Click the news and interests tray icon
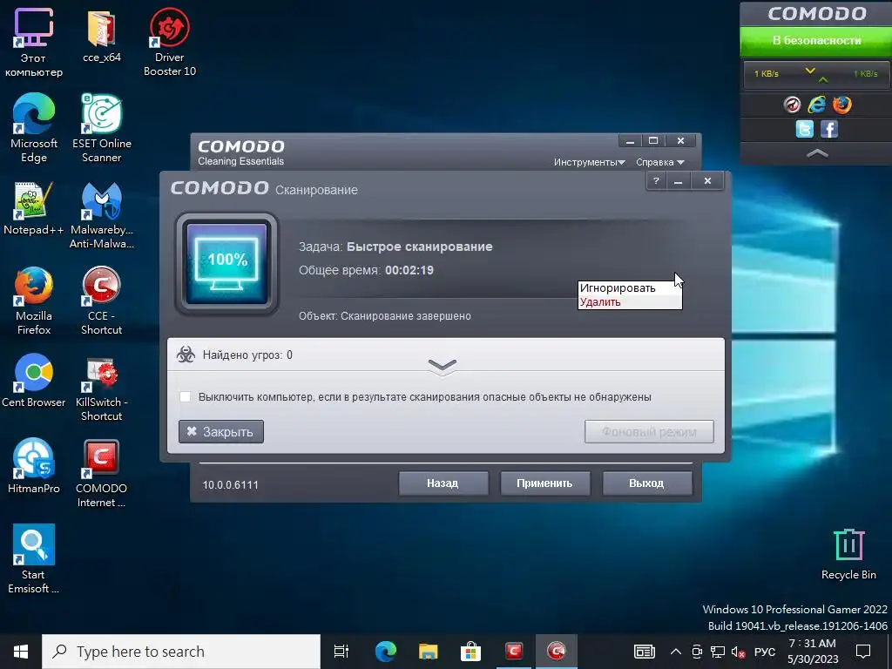Screen dimensions: 892x669 pos(645,652)
